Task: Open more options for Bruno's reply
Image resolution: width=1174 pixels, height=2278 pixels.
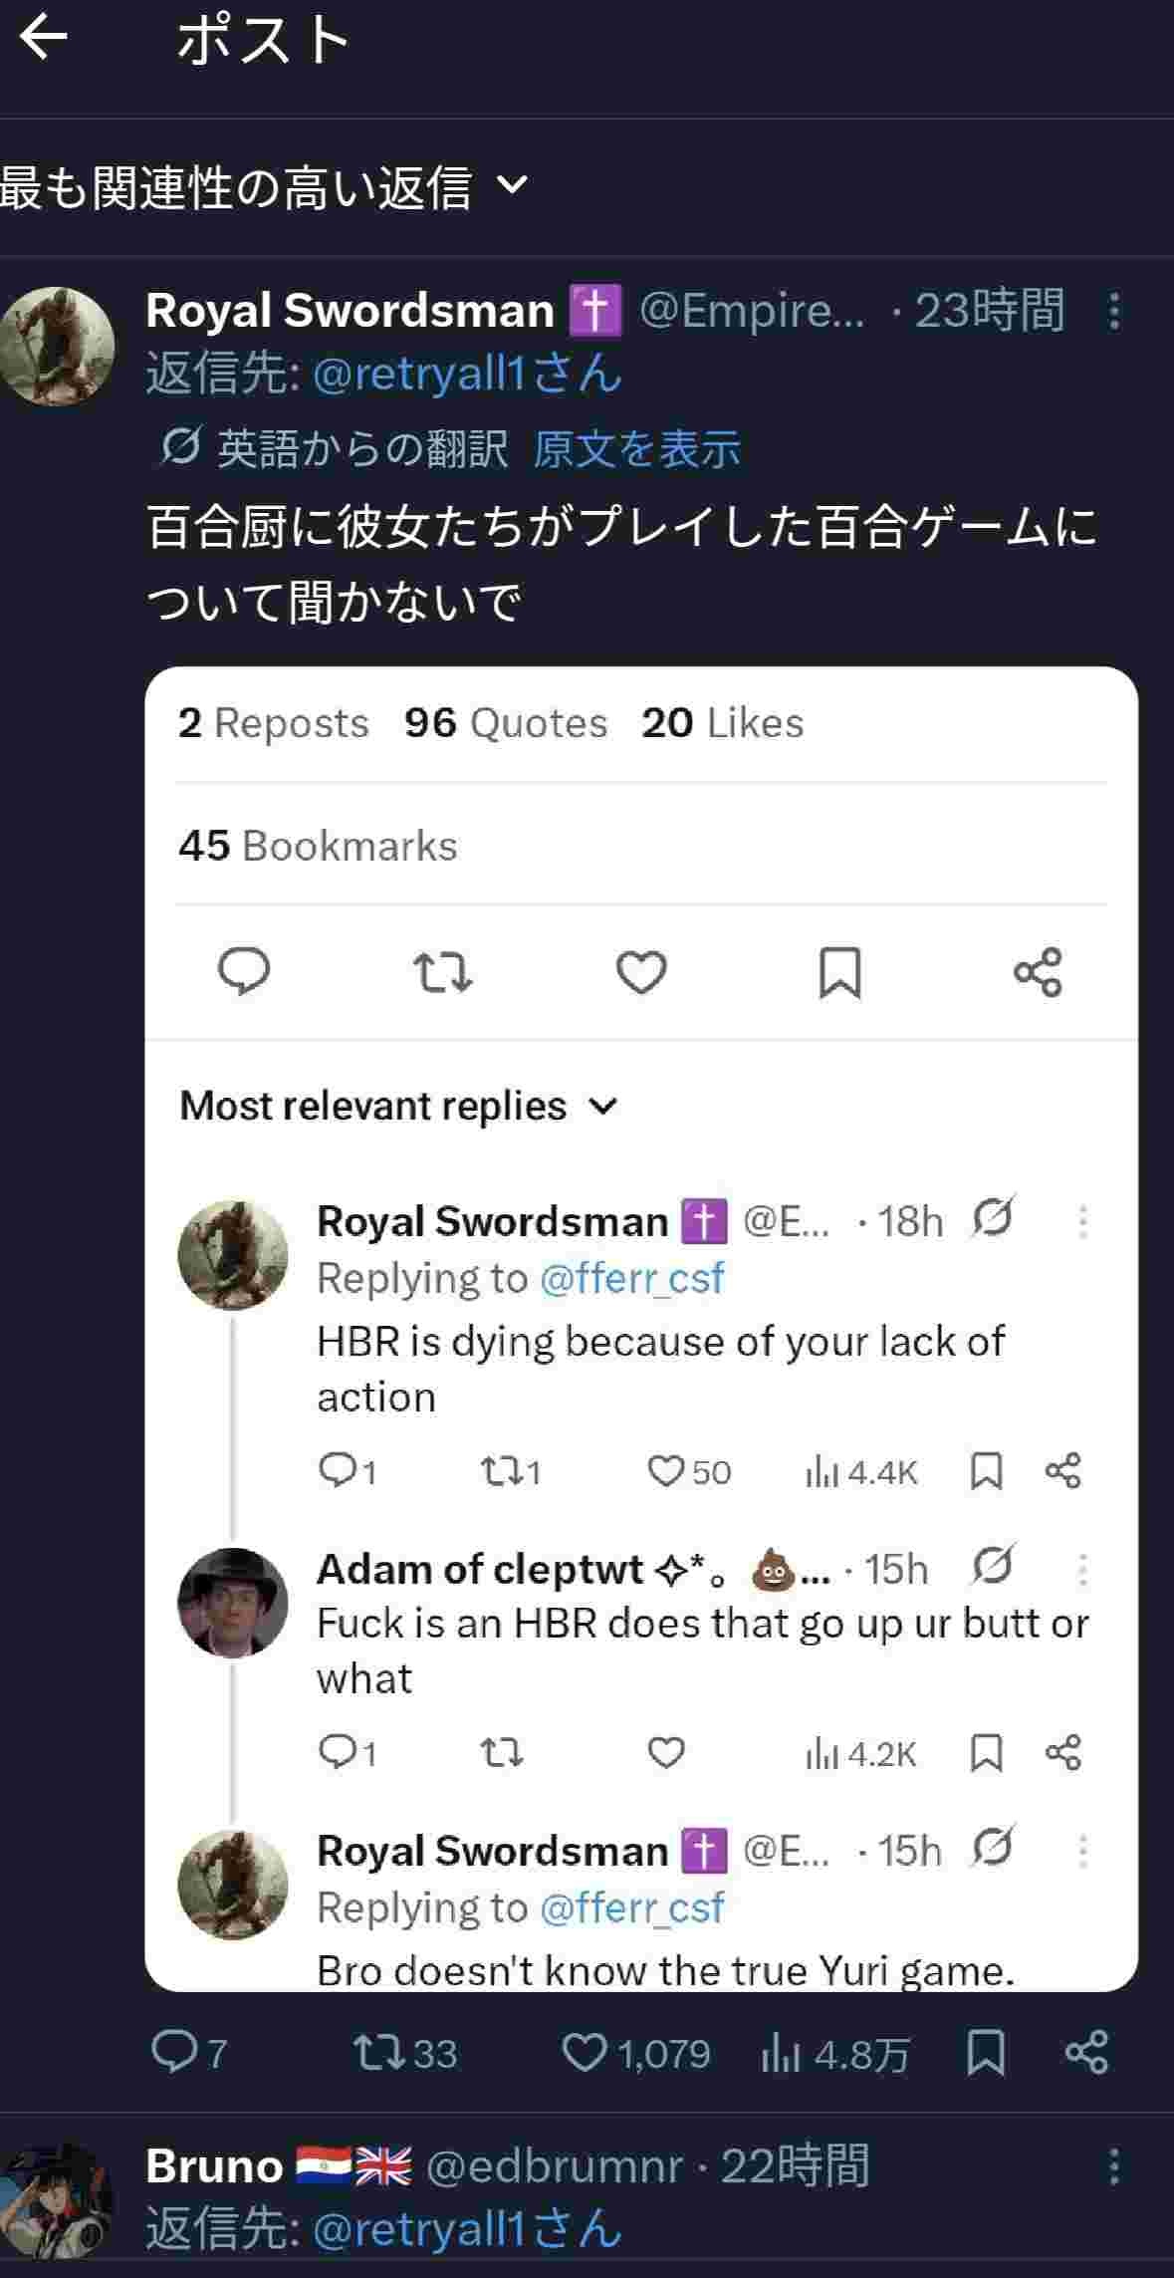Action: [x=1114, y=2165]
